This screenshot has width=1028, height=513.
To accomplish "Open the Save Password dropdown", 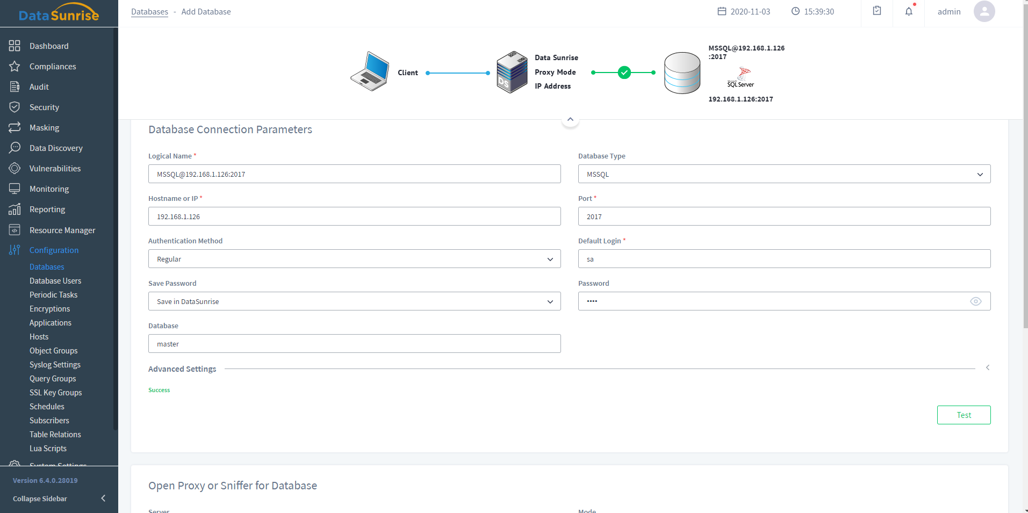I will (x=354, y=301).
